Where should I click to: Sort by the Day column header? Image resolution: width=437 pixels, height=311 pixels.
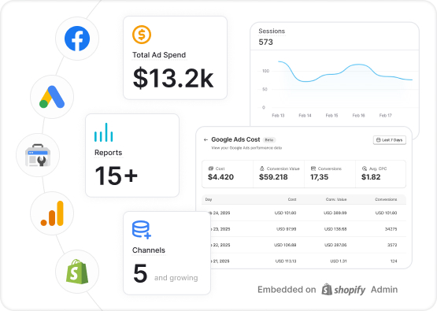click(x=209, y=199)
